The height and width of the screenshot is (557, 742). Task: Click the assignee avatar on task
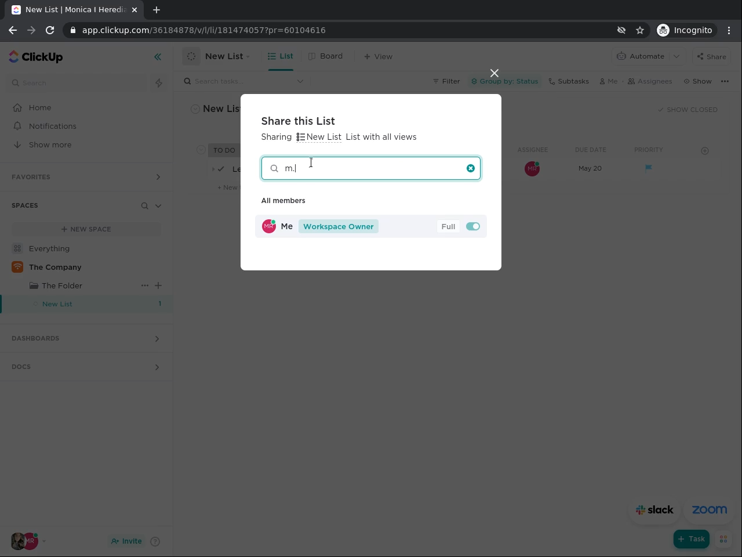532,168
